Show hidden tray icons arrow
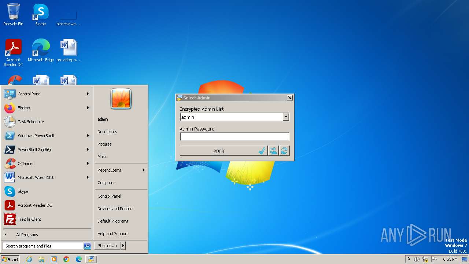Image resolution: width=469 pixels, height=264 pixels. (x=409, y=259)
